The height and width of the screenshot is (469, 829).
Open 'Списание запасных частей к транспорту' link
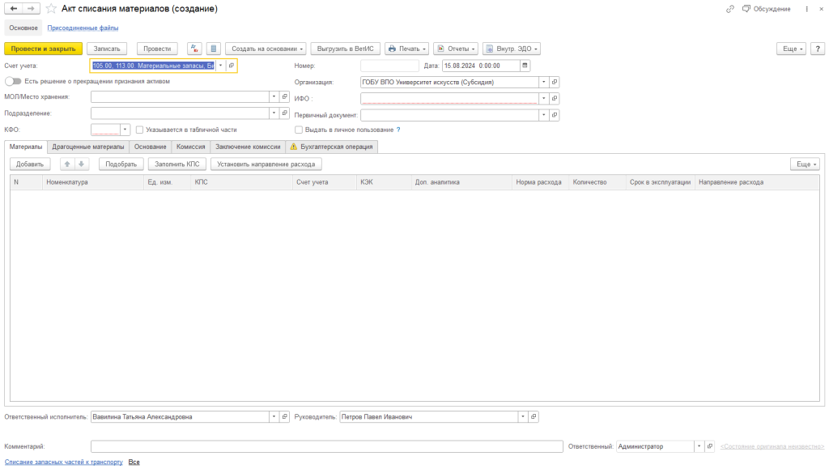click(64, 462)
